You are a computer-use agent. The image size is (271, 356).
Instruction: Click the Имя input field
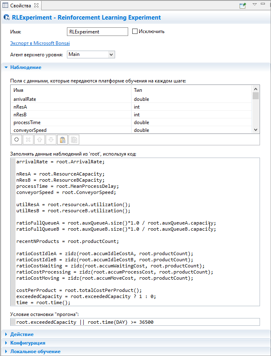pos(98,32)
